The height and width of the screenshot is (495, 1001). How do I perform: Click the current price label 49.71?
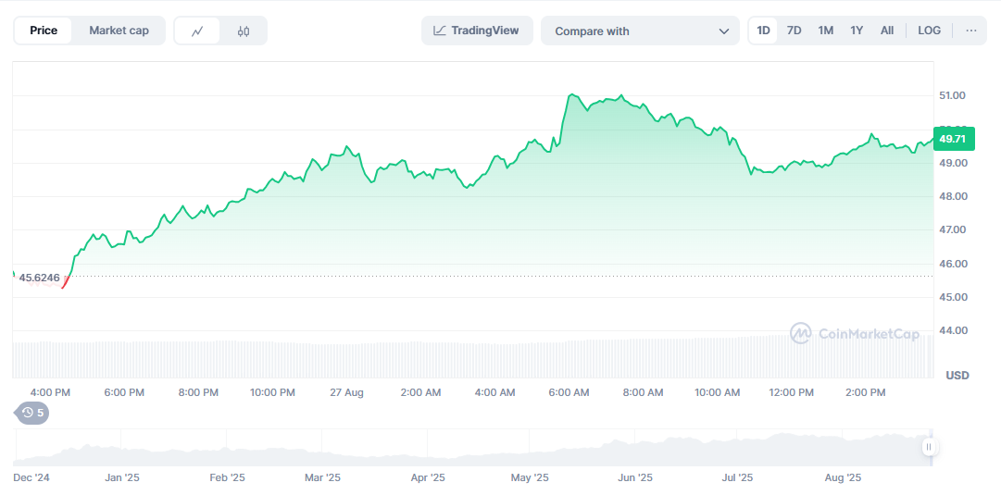(x=954, y=139)
